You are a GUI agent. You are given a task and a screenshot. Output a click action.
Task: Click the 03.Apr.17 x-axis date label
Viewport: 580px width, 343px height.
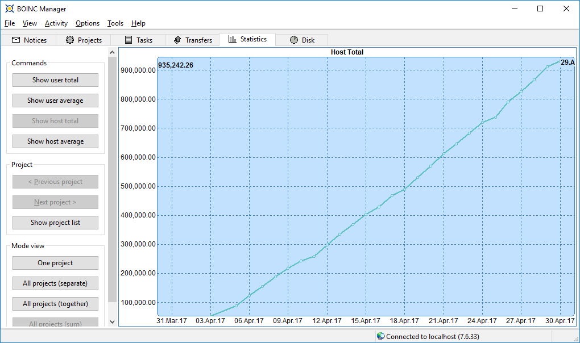tap(210, 320)
